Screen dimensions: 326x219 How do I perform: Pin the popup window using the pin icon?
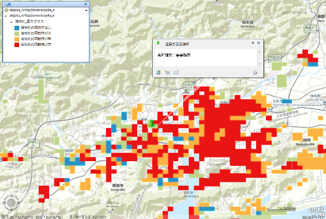coord(253,43)
